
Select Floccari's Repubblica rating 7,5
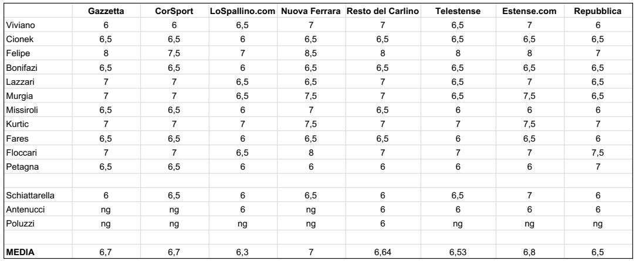tap(597, 153)
